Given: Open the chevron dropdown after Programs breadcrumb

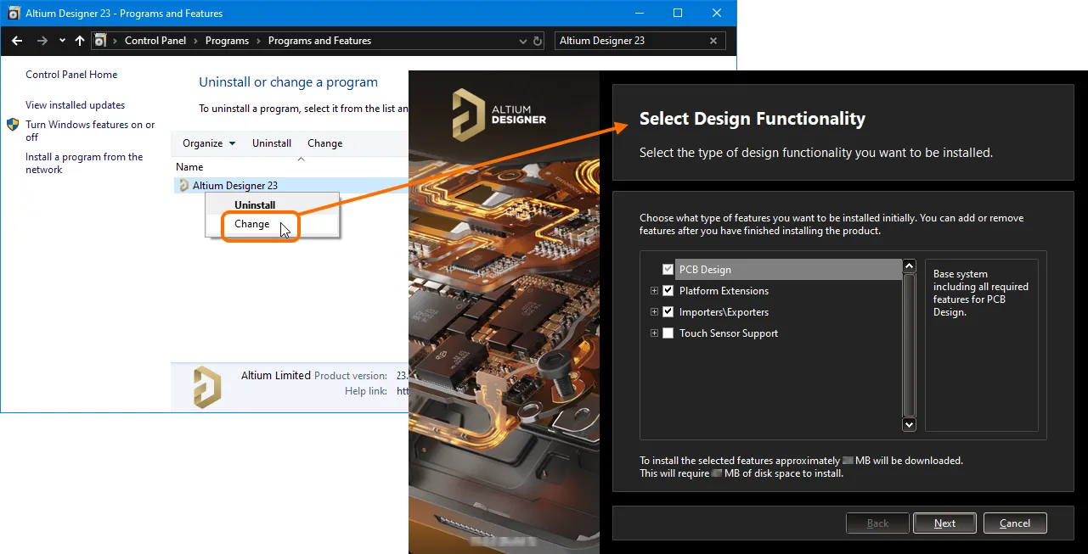Looking at the screenshot, I should click(258, 41).
